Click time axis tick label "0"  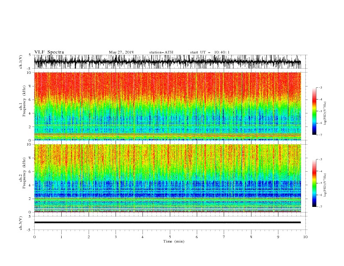pyautogui.click(x=34, y=237)
